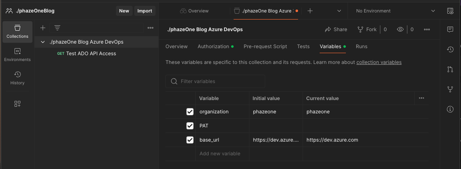461x169 pixels.
Task: Click the configure workspace sidebar grid icon
Action: [17, 104]
